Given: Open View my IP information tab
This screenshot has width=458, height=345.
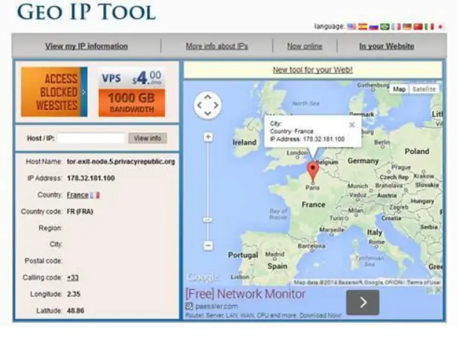Looking at the screenshot, I should [x=86, y=46].
